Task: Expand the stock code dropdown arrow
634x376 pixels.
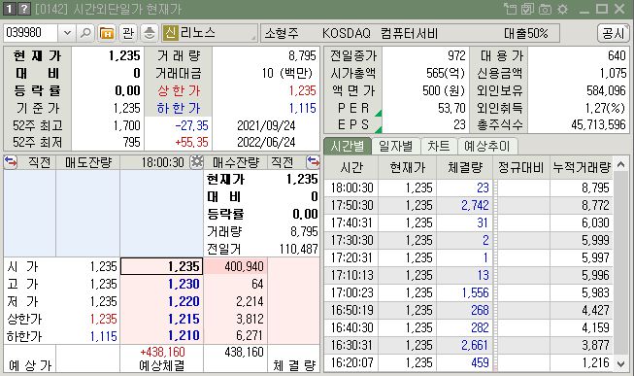Action: pyautogui.click(x=67, y=33)
